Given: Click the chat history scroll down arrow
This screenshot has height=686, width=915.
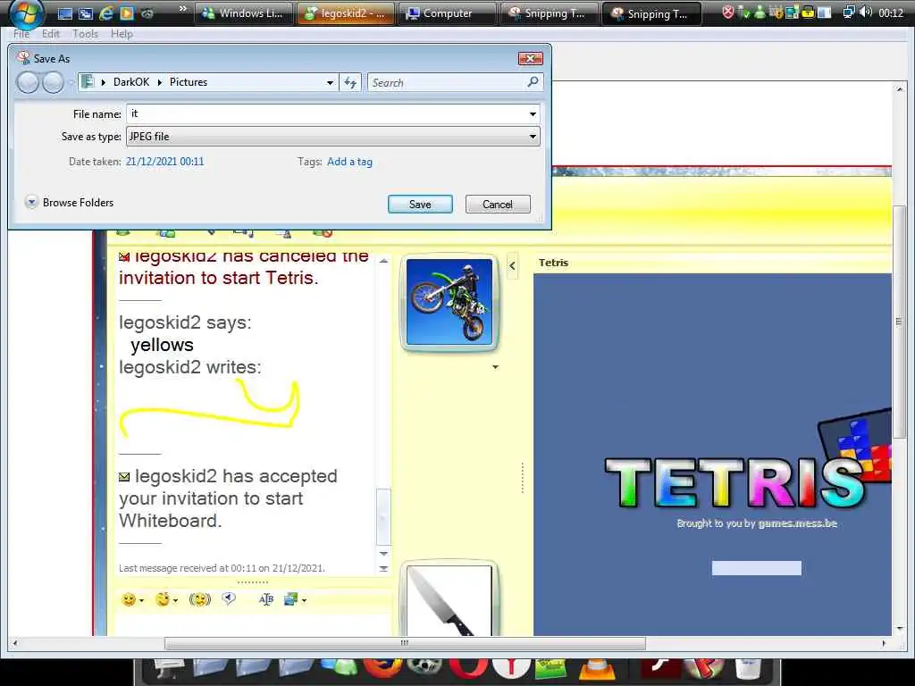Looking at the screenshot, I should click(383, 554).
